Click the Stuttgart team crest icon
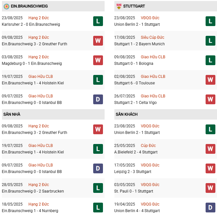 coord(119,6)
